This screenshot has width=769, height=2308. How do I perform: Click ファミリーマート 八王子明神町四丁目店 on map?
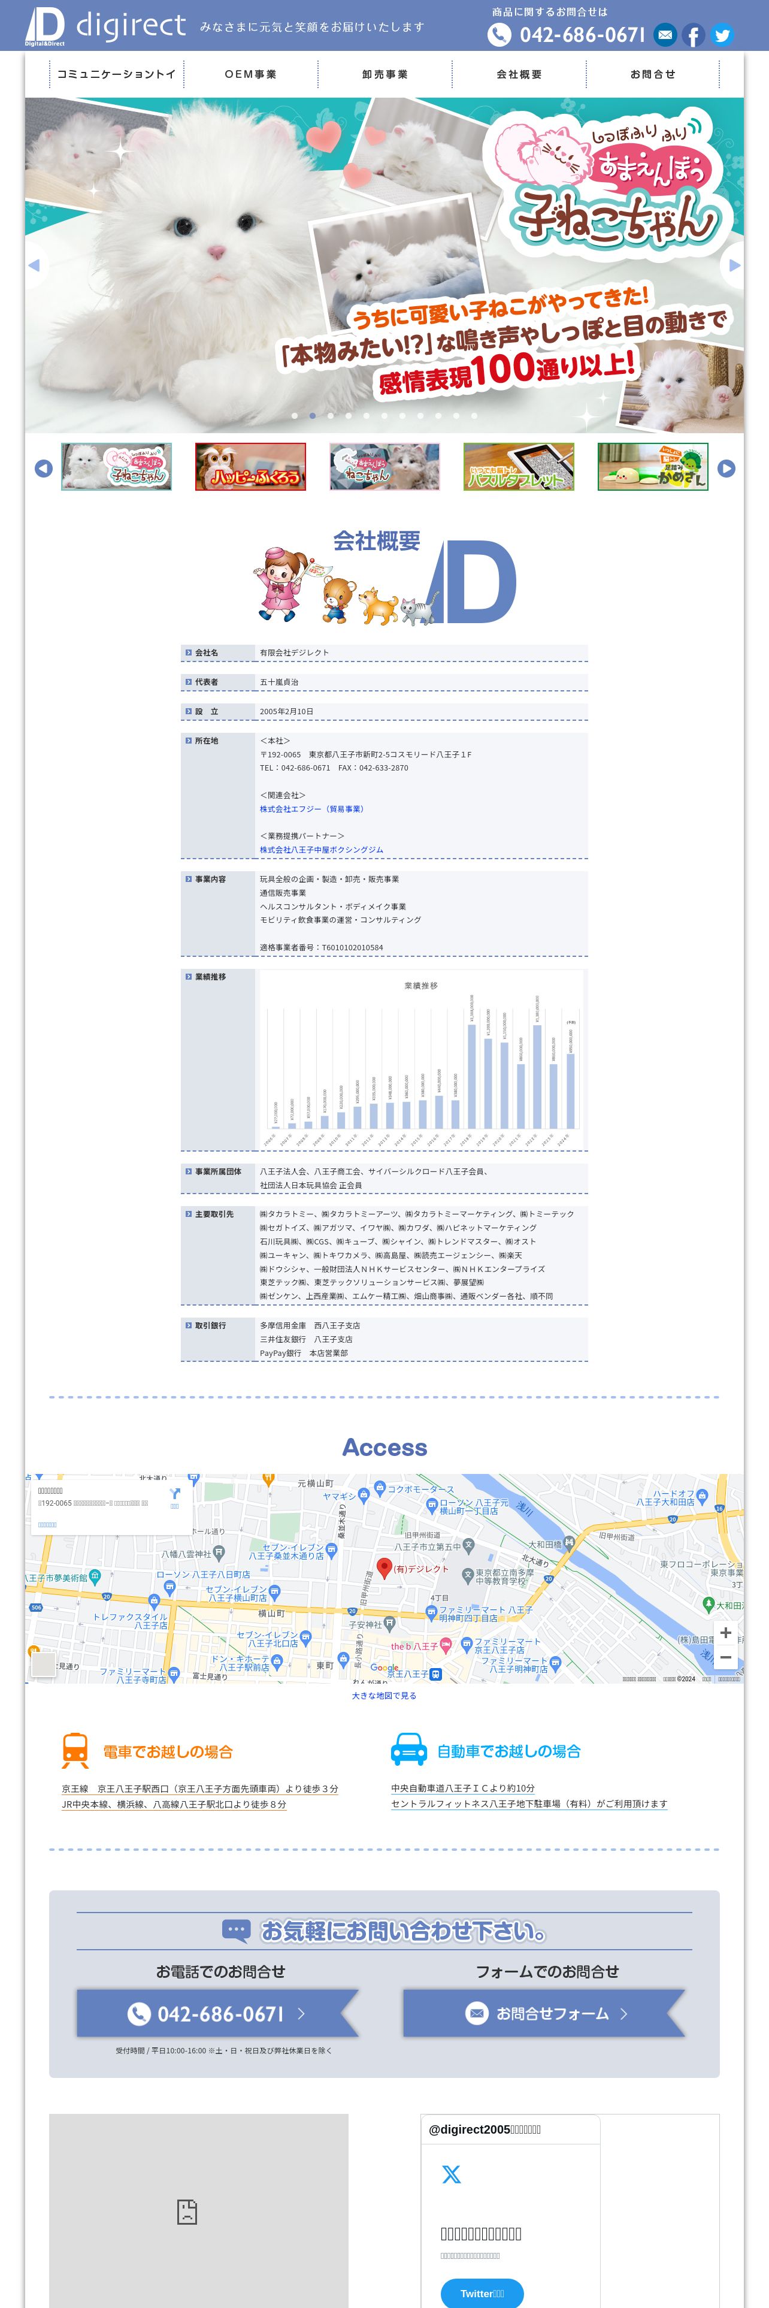click(x=485, y=1614)
